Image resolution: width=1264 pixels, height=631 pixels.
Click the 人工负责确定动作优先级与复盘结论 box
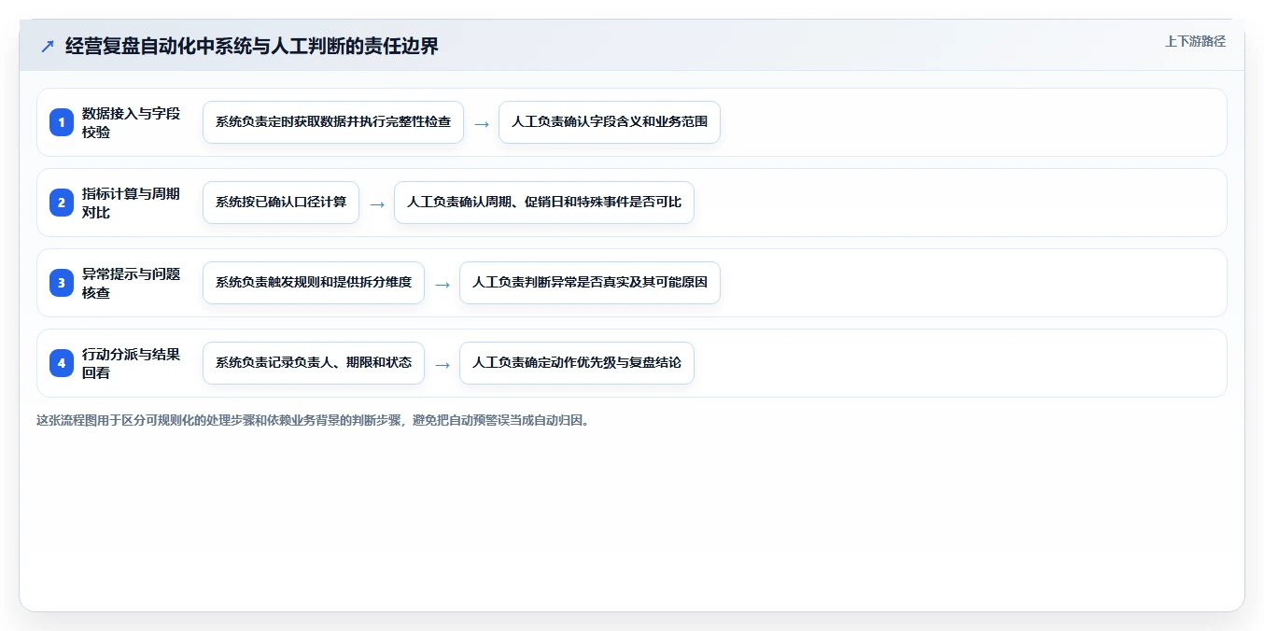(x=577, y=363)
